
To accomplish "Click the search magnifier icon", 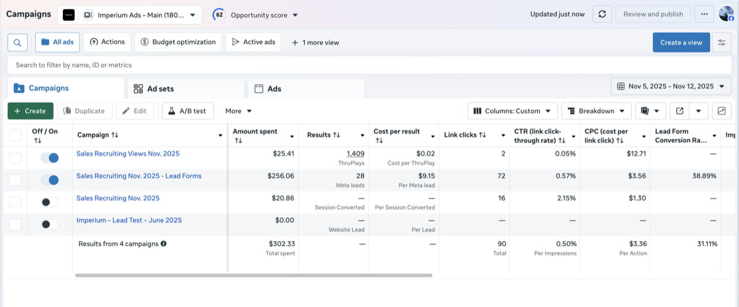I will [x=17, y=43].
